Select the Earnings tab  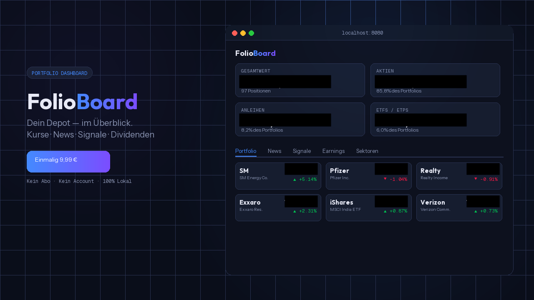333,151
